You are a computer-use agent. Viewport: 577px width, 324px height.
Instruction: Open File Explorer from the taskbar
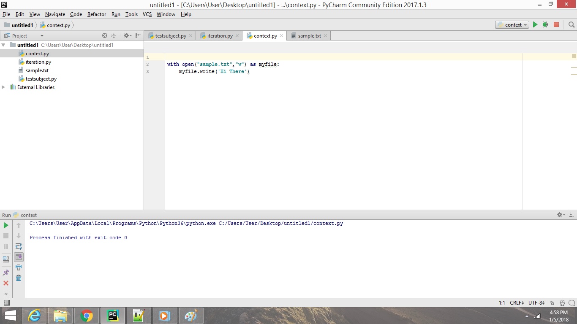pyautogui.click(x=60, y=316)
